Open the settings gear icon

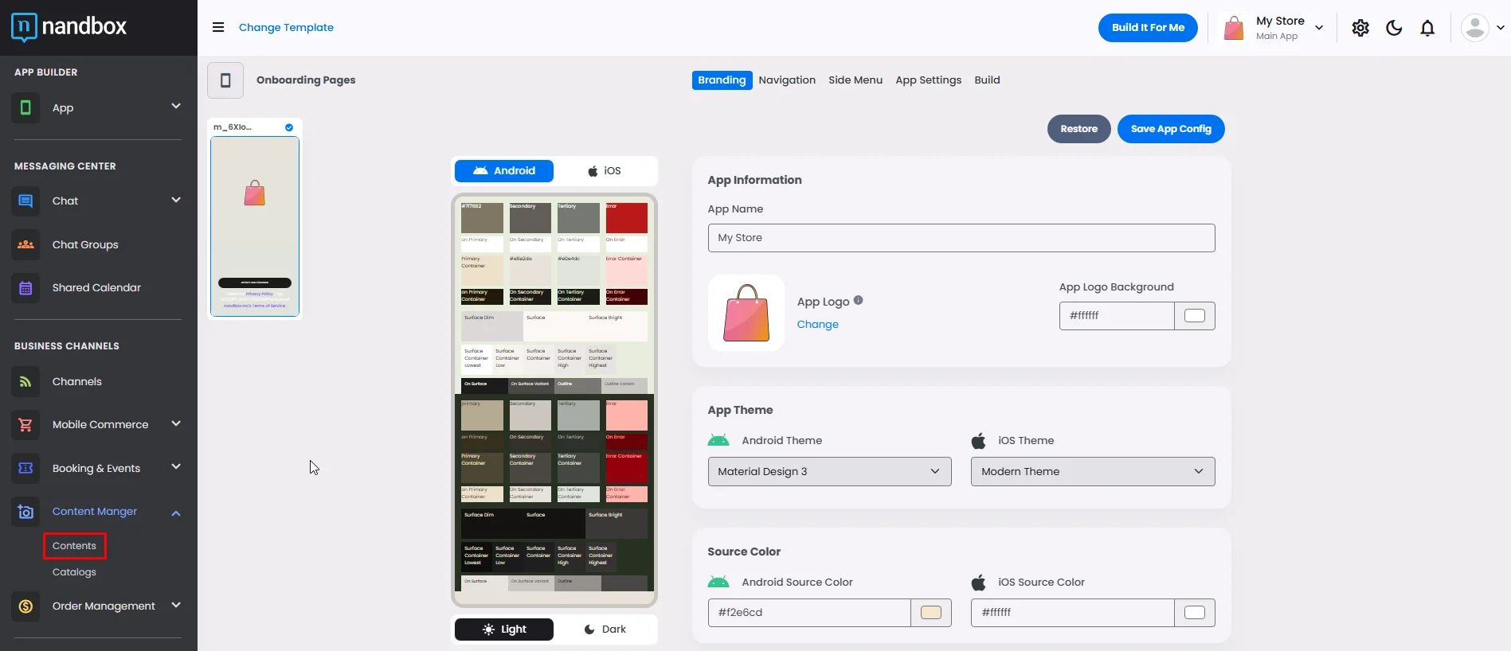coord(1360,28)
